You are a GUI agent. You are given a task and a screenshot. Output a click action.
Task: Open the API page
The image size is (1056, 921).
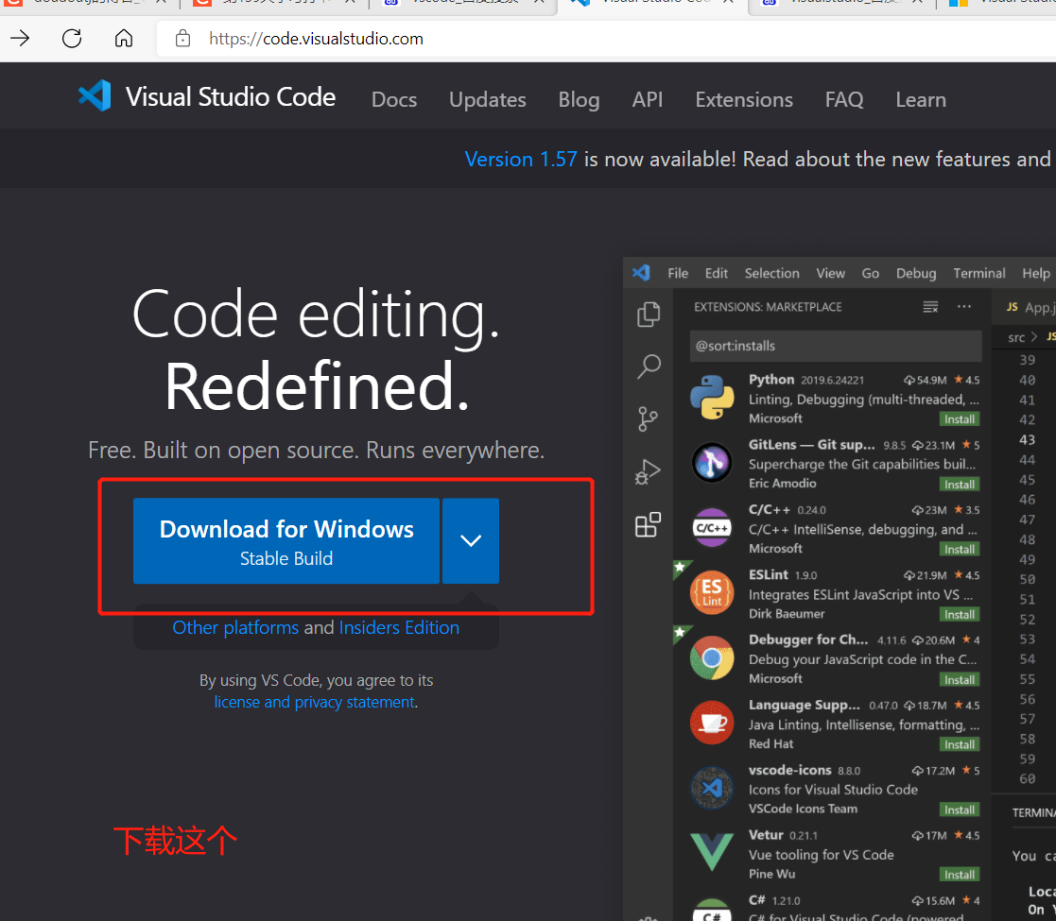(648, 99)
